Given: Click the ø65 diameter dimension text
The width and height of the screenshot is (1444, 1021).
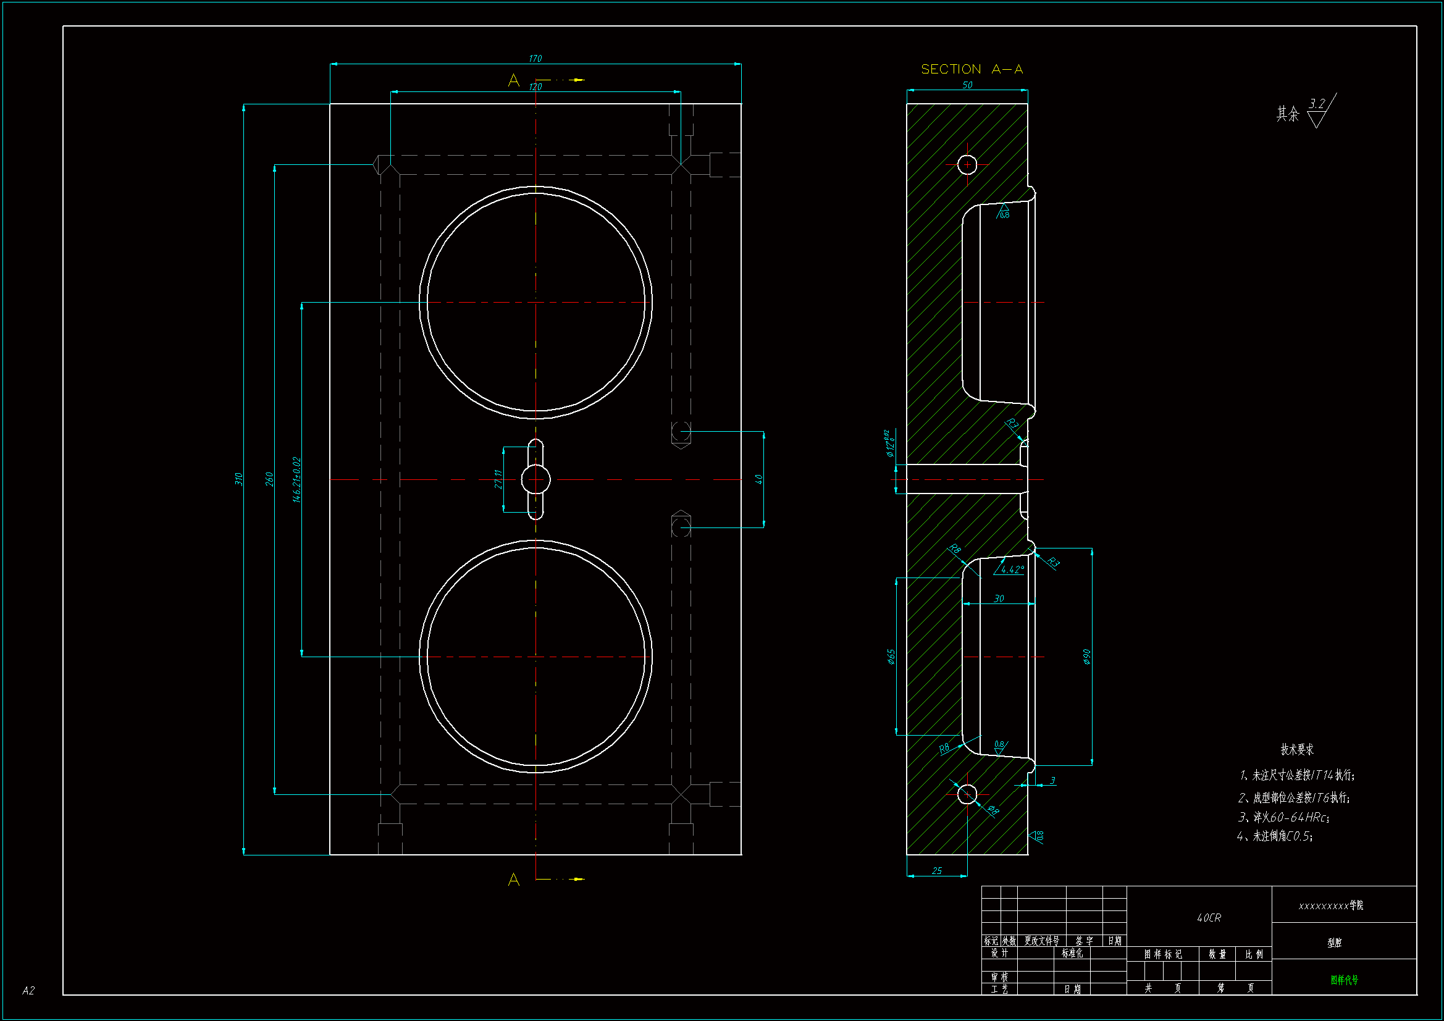Looking at the screenshot, I should pyautogui.click(x=891, y=657).
